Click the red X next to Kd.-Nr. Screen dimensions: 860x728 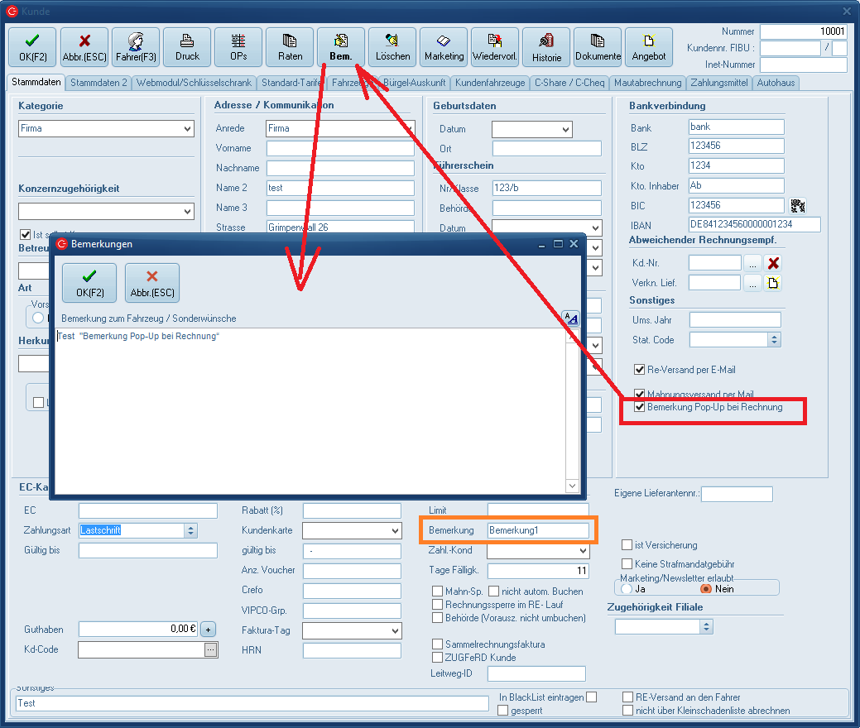pos(773,263)
